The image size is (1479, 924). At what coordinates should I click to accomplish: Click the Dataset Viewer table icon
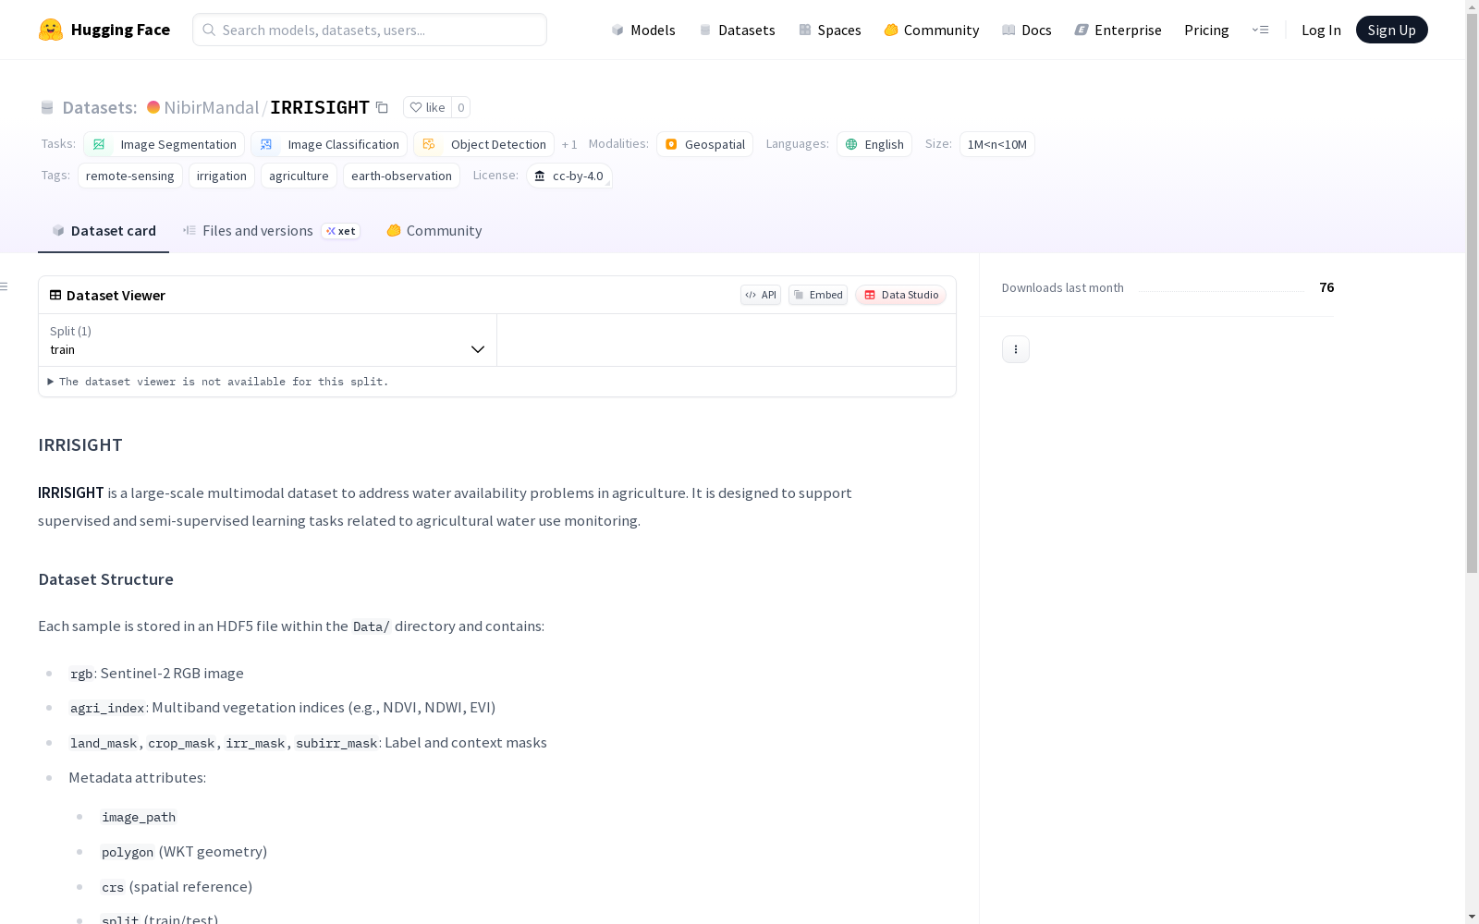point(55,295)
